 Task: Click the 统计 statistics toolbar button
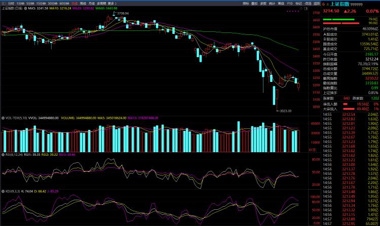272,4
